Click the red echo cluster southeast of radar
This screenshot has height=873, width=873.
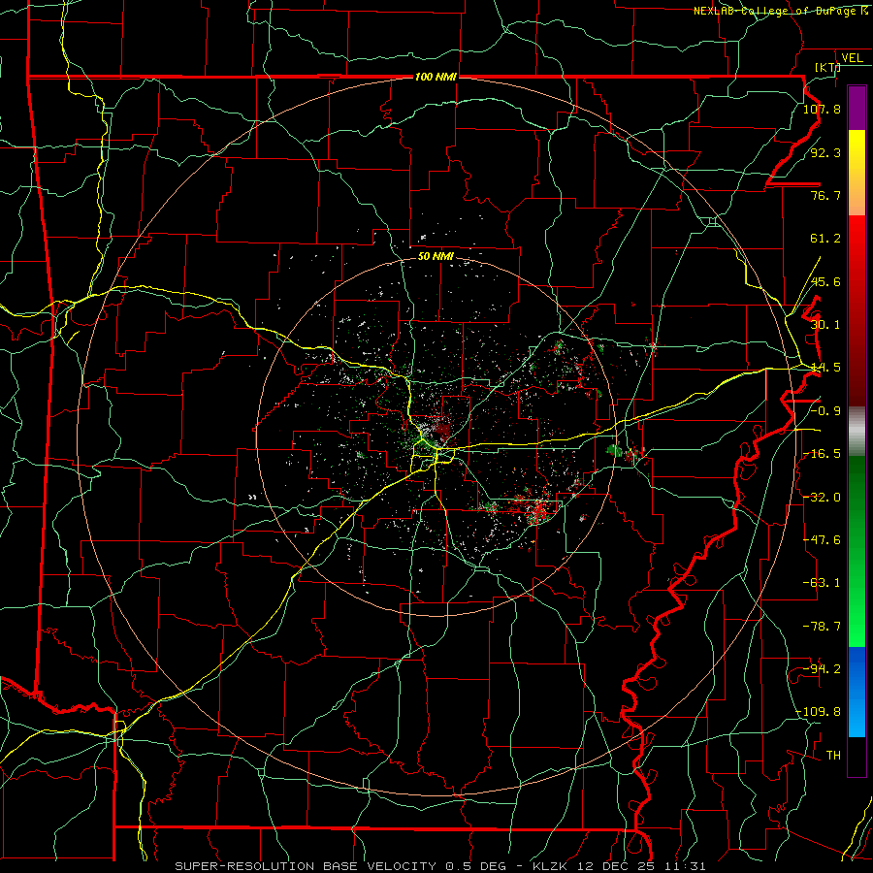538,509
